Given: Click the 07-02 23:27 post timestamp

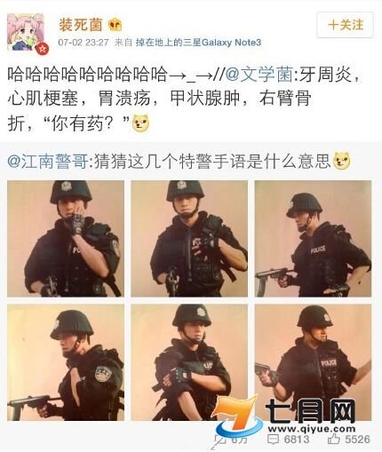Looking at the screenshot, I should 84,43.
